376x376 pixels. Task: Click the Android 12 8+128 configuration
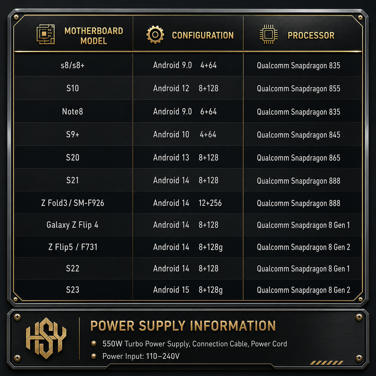[x=186, y=88]
